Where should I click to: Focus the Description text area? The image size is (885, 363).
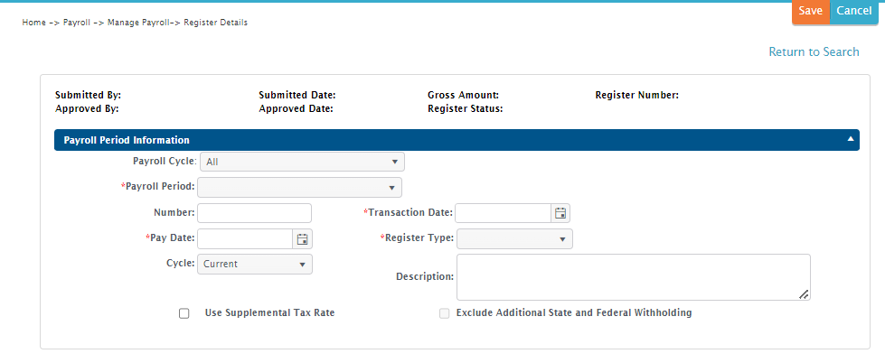(632, 276)
